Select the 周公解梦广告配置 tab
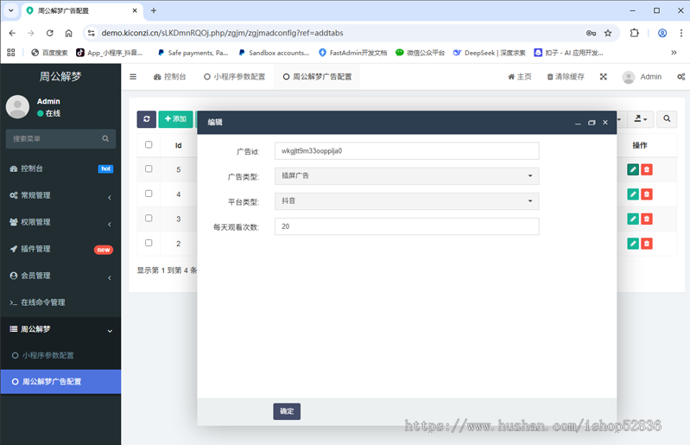This screenshot has width=690, height=445. (x=317, y=77)
